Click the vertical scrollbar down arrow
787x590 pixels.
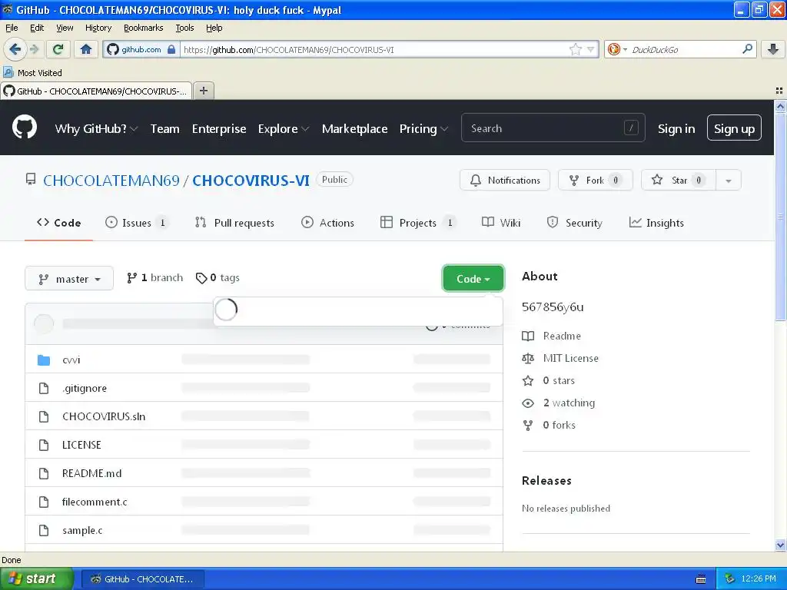tap(780, 545)
